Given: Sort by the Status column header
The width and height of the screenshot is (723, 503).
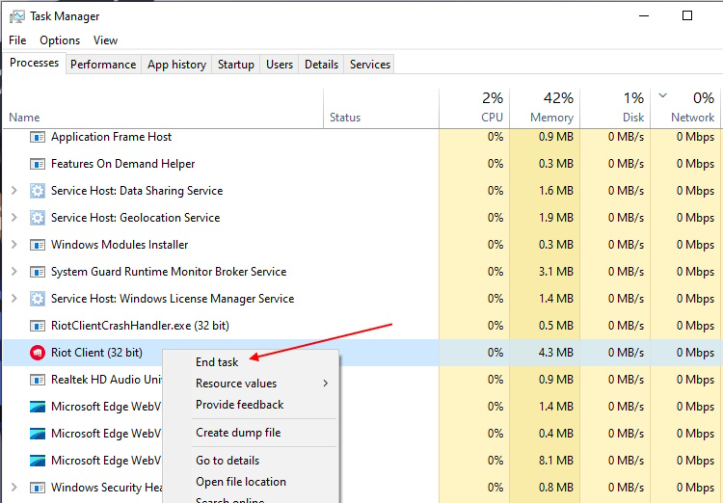Looking at the screenshot, I should coord(381,108).
